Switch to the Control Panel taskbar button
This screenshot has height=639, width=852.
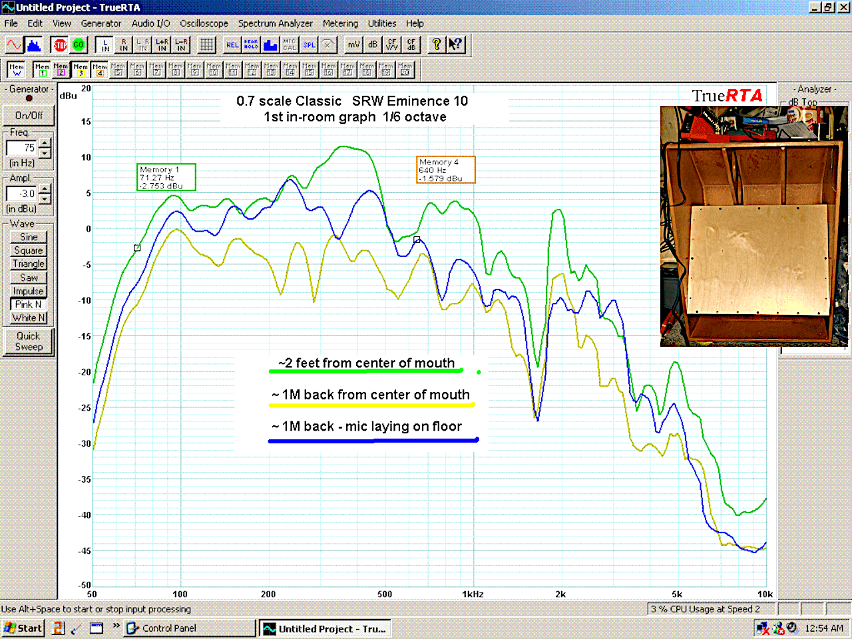pos(189,628)
